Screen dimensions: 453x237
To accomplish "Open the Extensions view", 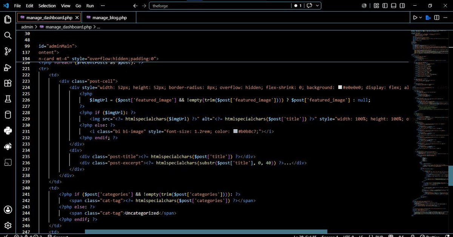I will tap(8, 83).
